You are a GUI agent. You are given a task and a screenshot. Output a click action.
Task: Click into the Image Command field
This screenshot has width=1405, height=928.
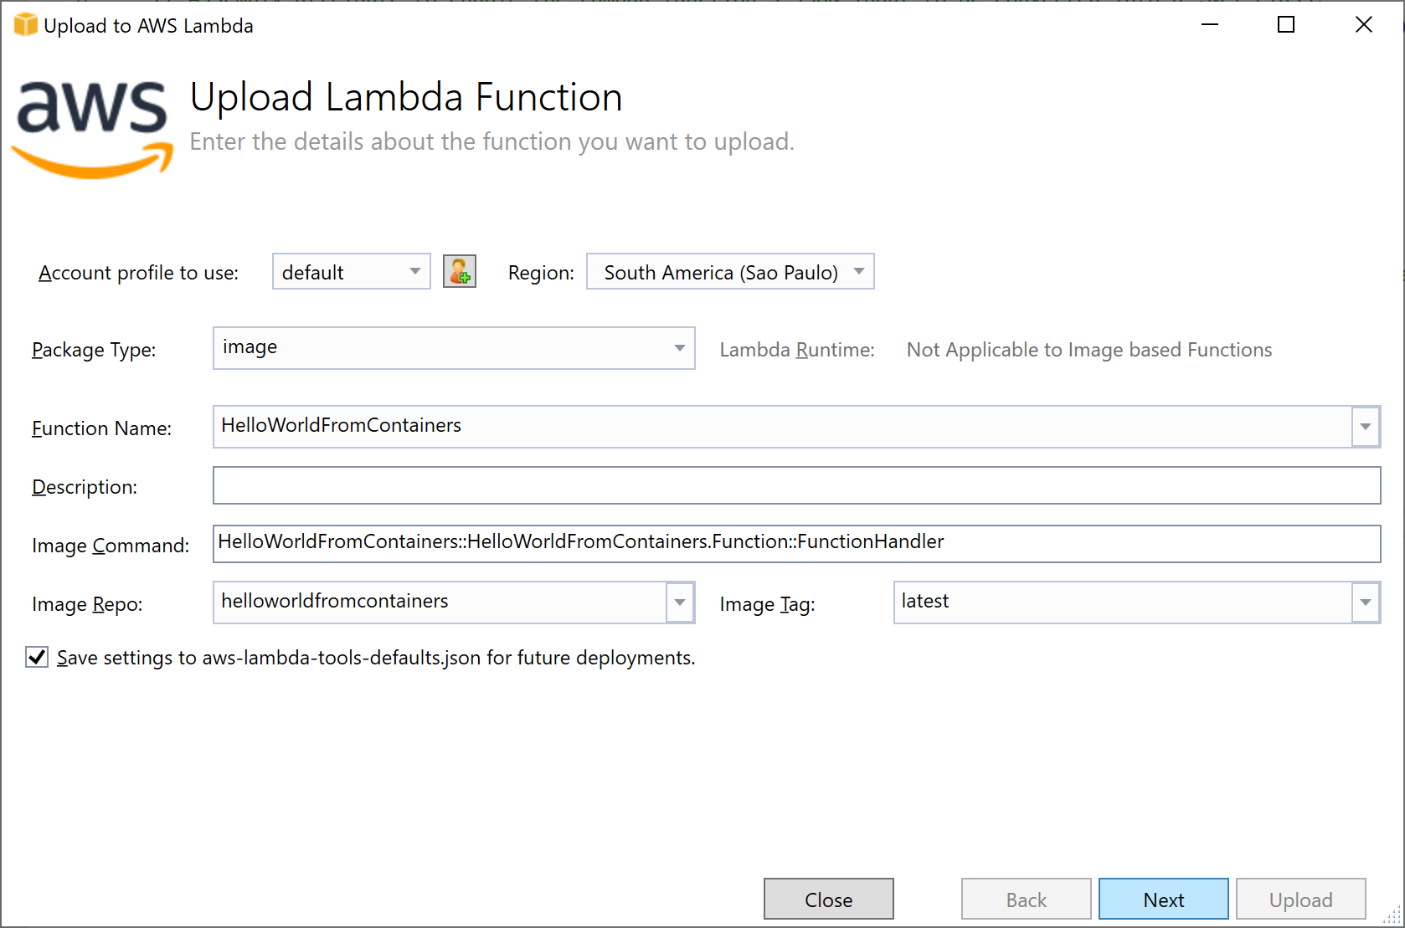click(x=796, y=544)
